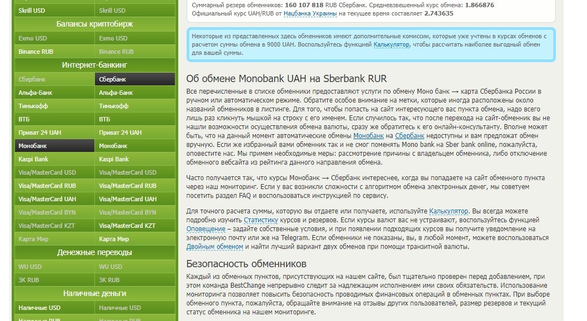This screenshot has height=321, width=587.
Task: Choose Карта Мир in the left column
Action: pyautogui.click(x=54, y=239)
